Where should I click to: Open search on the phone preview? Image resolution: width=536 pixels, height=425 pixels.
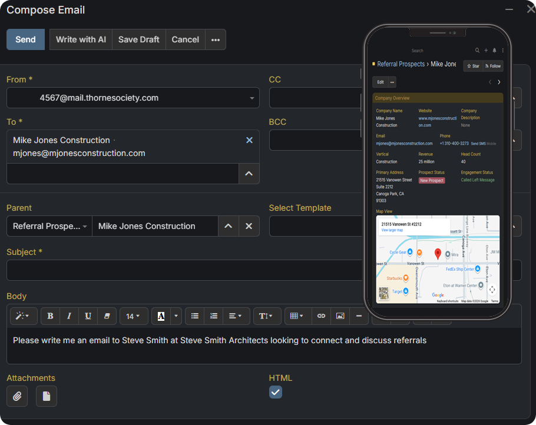[x=477, y=51]
